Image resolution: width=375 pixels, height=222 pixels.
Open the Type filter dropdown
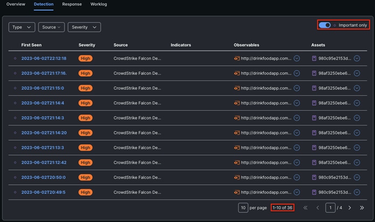22,27
